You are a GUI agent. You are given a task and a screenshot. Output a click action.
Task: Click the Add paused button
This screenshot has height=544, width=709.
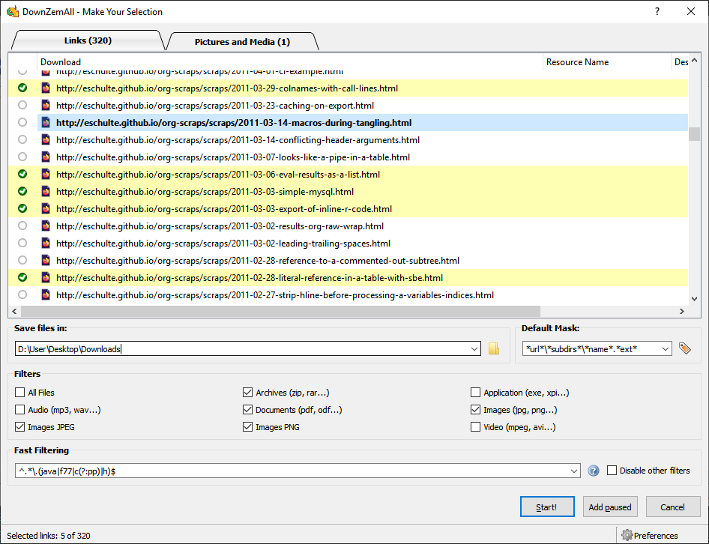coord(610,507)
